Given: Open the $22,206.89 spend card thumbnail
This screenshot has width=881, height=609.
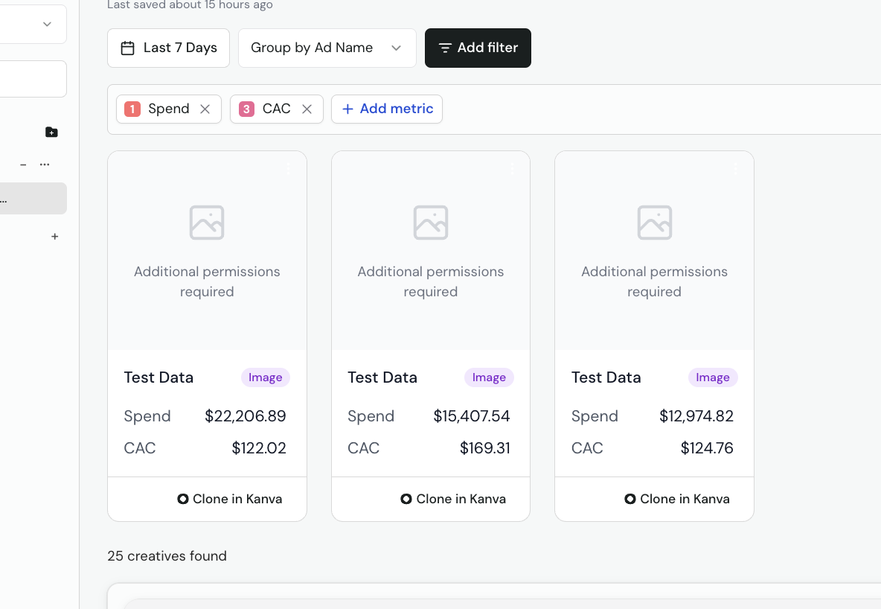Looking at the screenshot, I should pyautogui.click(x=207, y=251).
